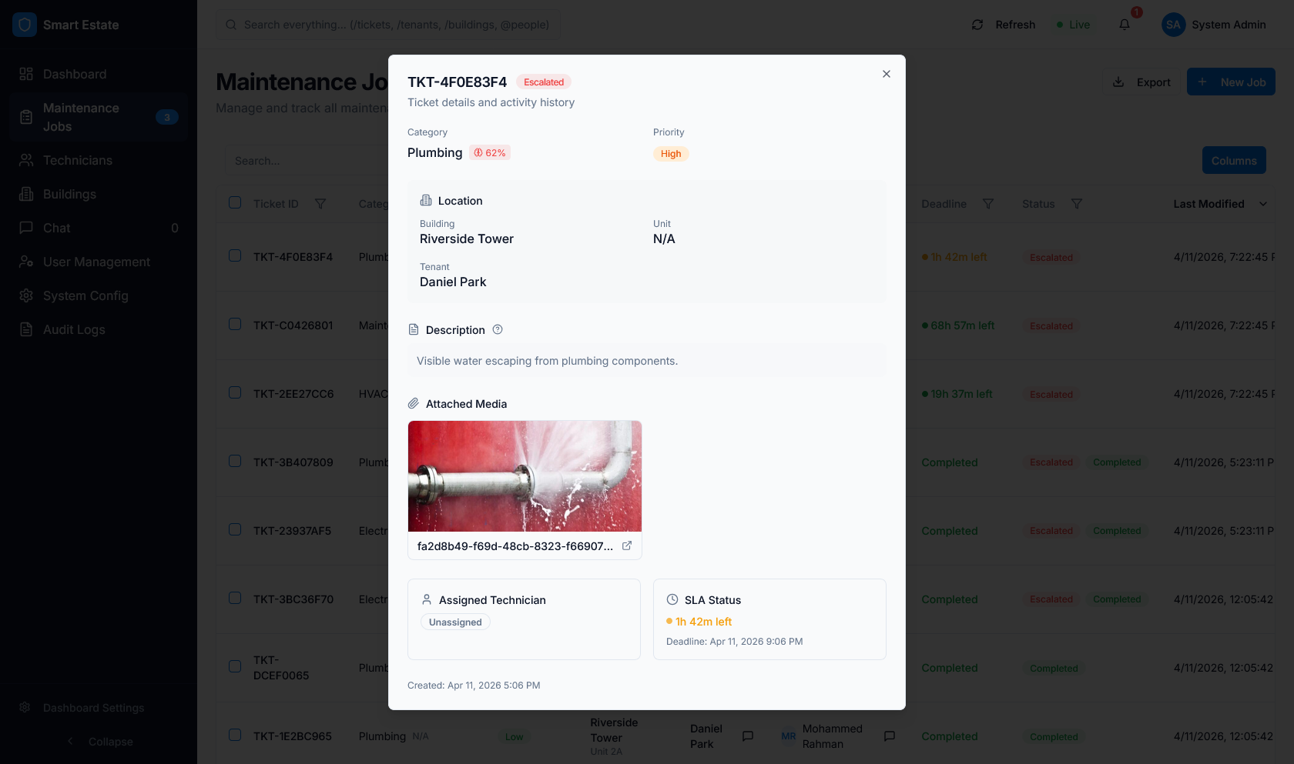Open the Ticket ID column filter
Image resolution: width=1294 pixels, height=764 pixels.
[320, 204]
